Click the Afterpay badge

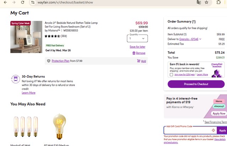pyautogui.click(x=219, y=106)
